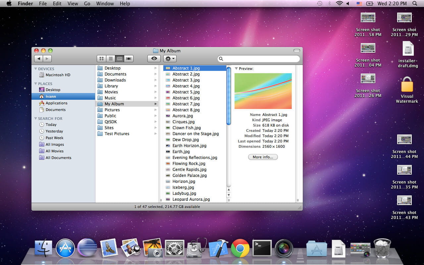This screenshot has height=265, width=424.
Task: Select ivann home folder in sidebar
Action: pyautogui.click(x=63, y=96)
